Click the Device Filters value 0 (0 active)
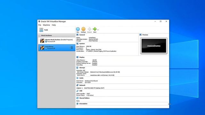 click(90, 95)
